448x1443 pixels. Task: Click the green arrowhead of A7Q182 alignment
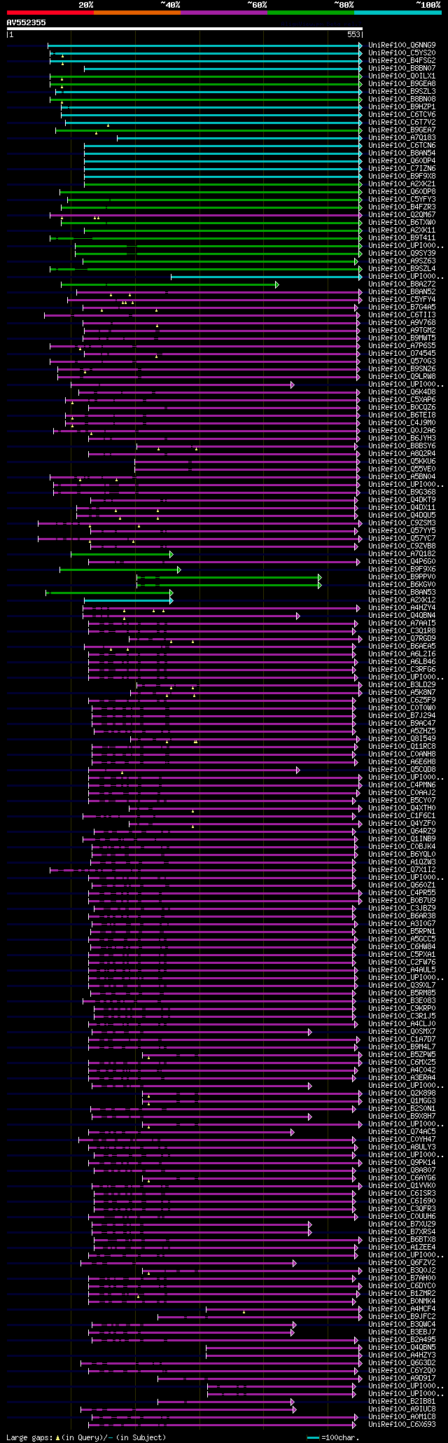(x=171, y=554)
